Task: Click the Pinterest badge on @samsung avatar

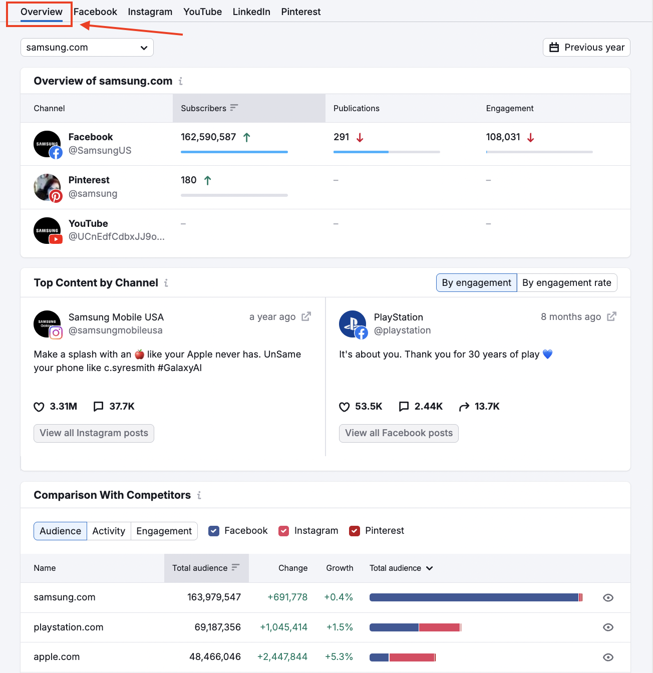Action: click(55, 197)
